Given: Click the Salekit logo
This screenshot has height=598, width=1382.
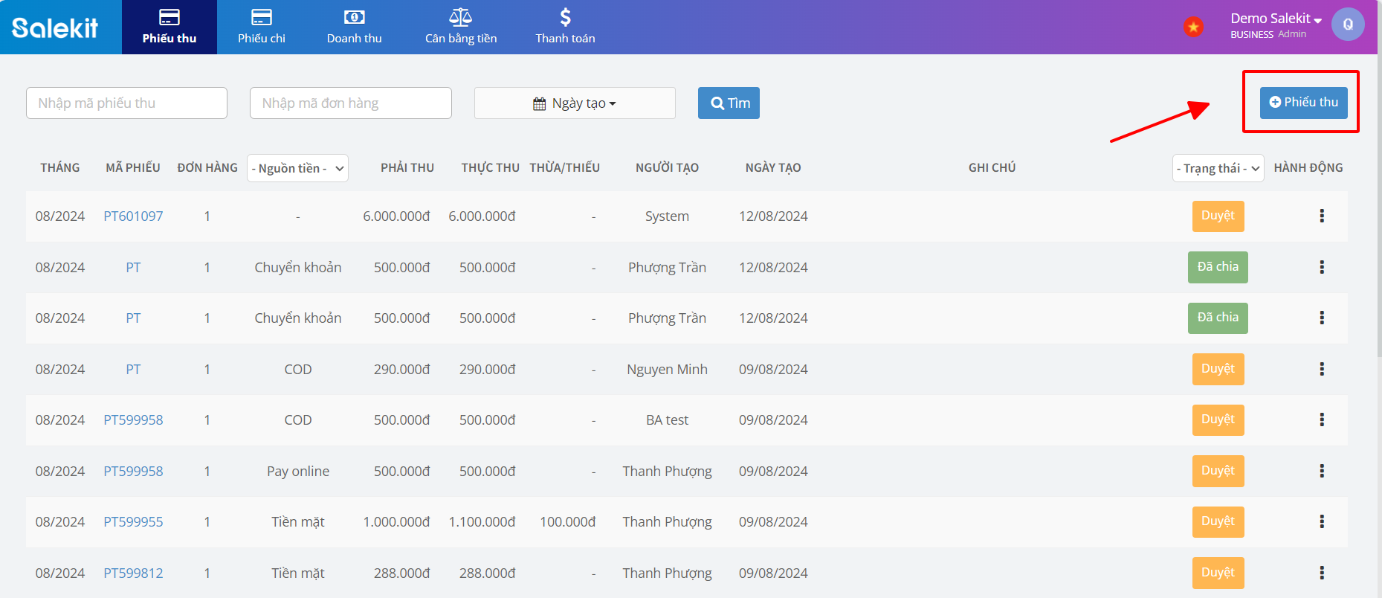Looking at the screenshot, I should [55, 28].
